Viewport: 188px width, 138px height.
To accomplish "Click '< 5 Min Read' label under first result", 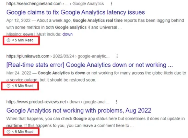I will pyautogui.click(x=23, y=40).
